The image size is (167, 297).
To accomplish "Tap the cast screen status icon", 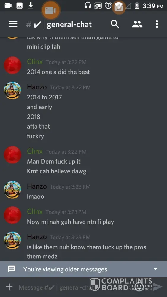I will (x=98, y=6).
